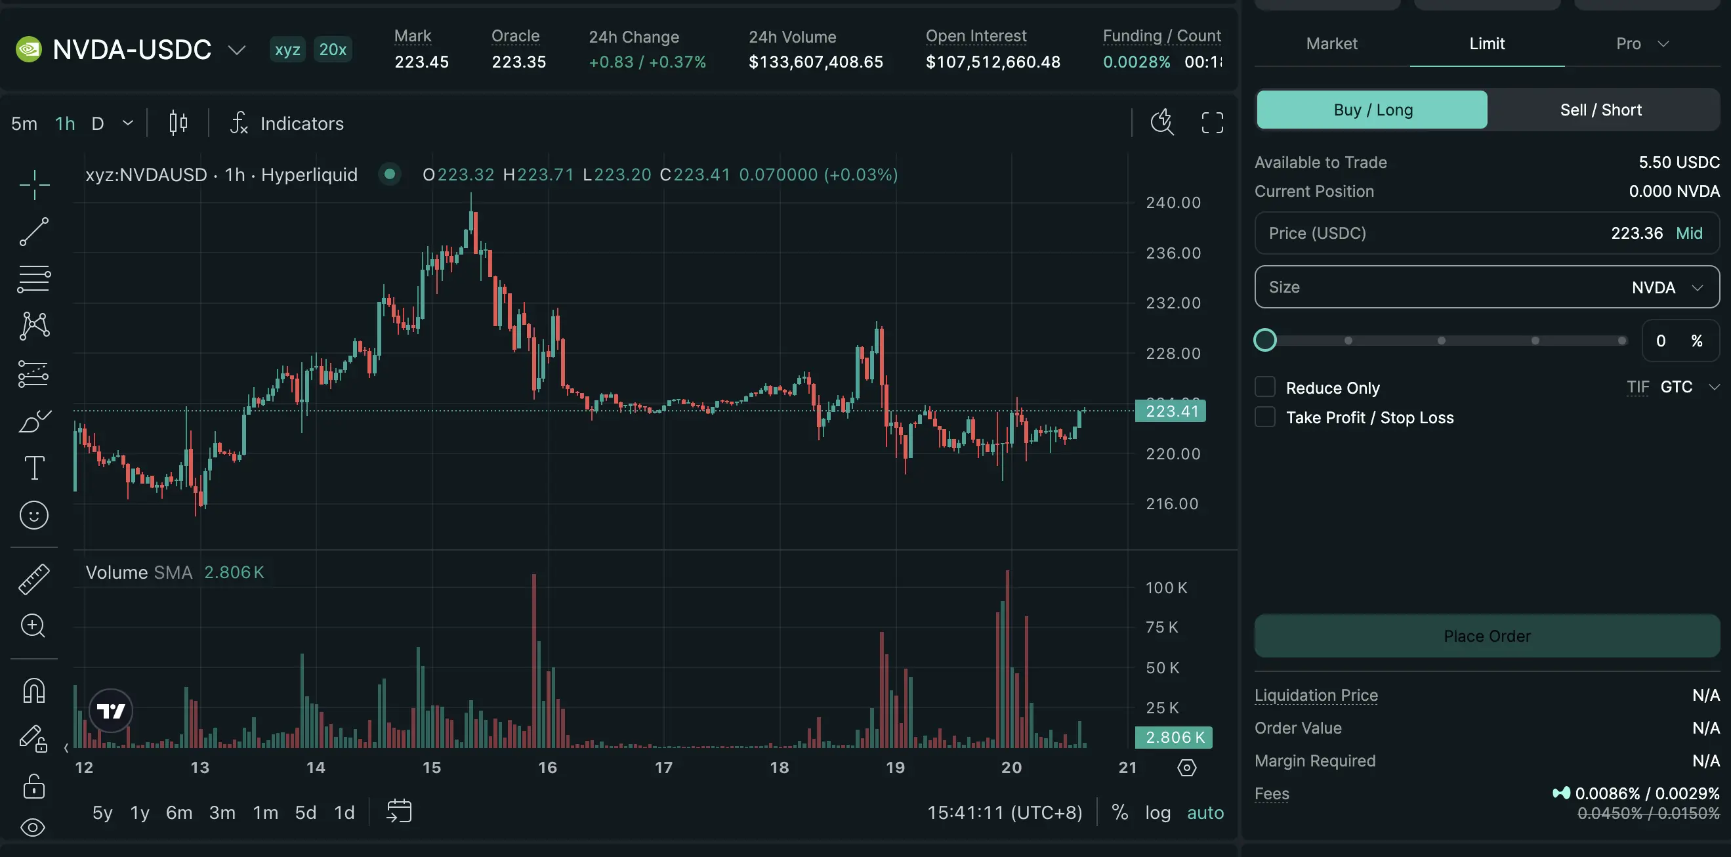Set chart range to 5y
Image resolution: width=1731 pixels, height=857 pixels.
(x=102, y=812)
